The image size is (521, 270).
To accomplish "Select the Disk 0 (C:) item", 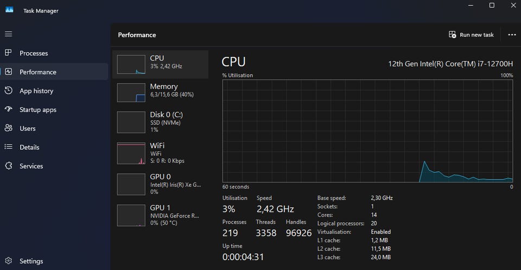I will coord(161,122).
